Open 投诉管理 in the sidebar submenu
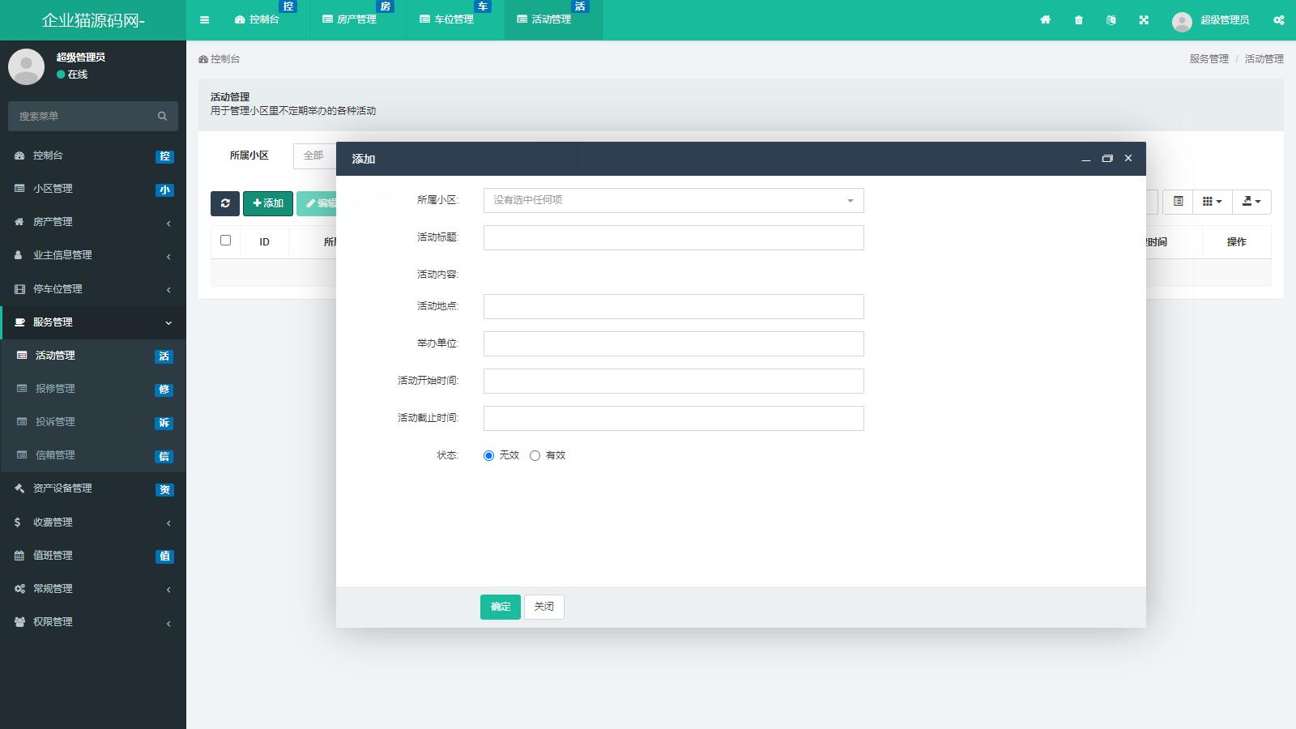Screen dimensions: 1296x729 [93, 422]
